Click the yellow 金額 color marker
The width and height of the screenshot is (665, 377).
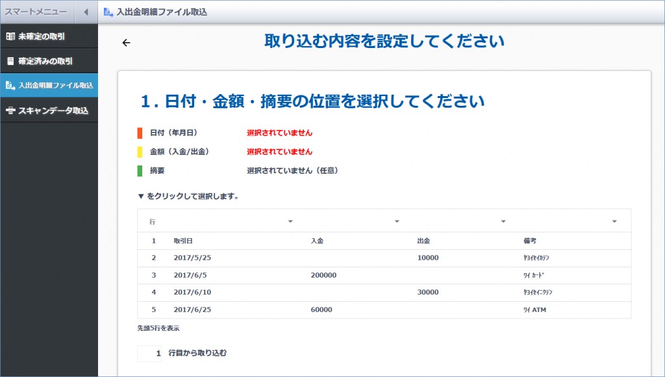140,152
